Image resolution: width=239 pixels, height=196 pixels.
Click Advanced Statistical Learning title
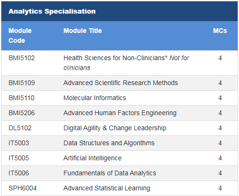point(107,188)
